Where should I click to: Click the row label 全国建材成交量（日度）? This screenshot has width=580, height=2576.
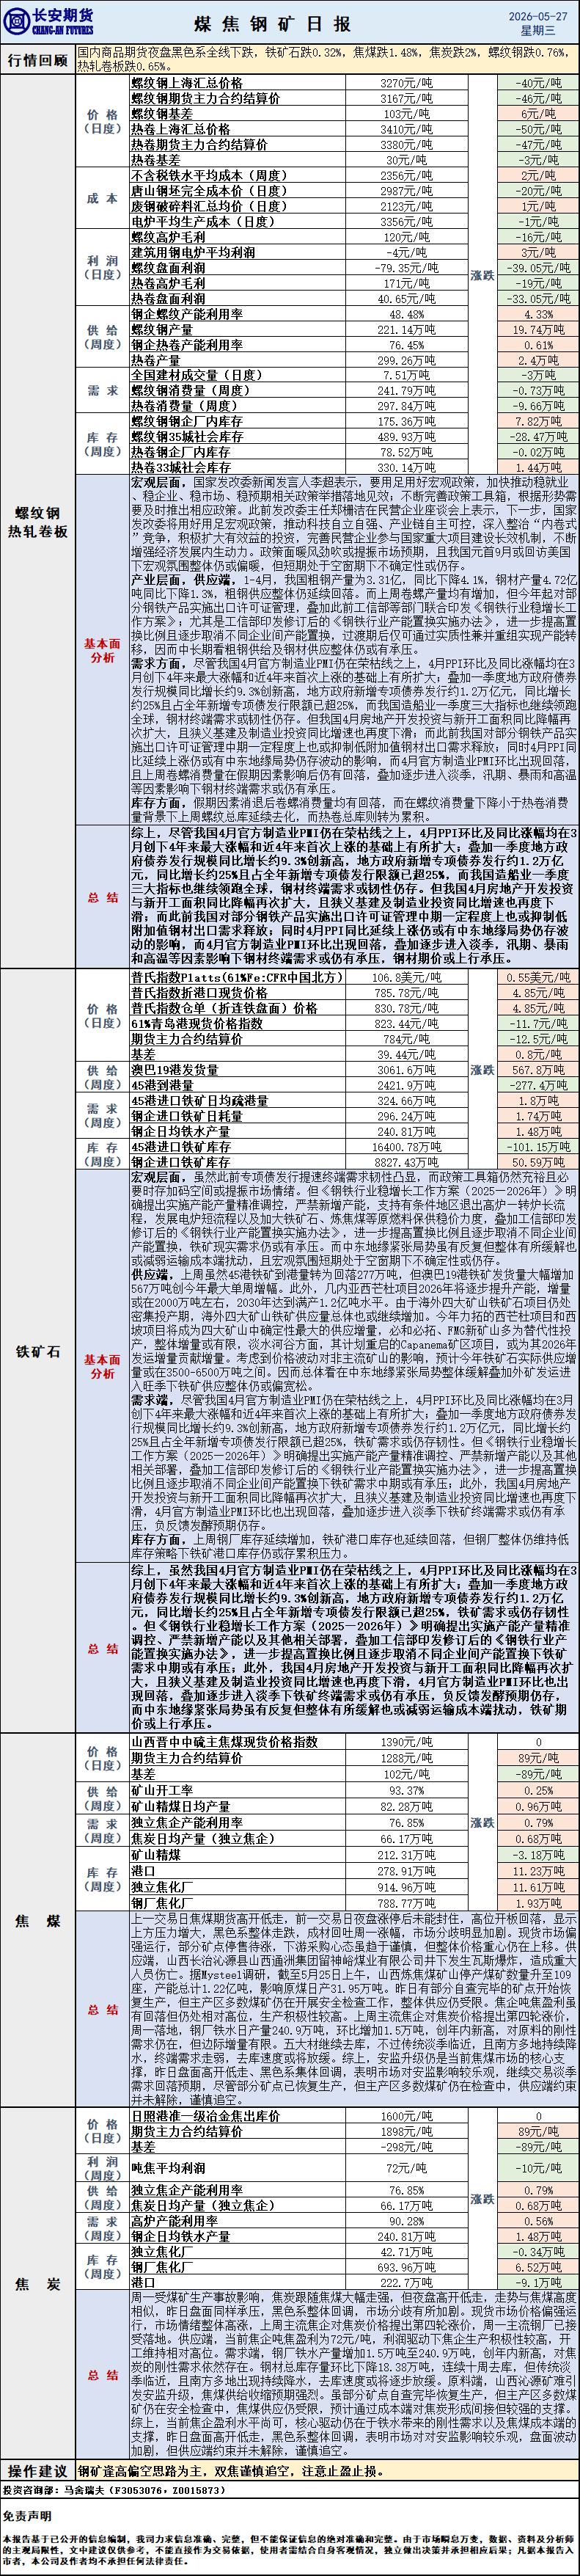(x=197, y=375)
